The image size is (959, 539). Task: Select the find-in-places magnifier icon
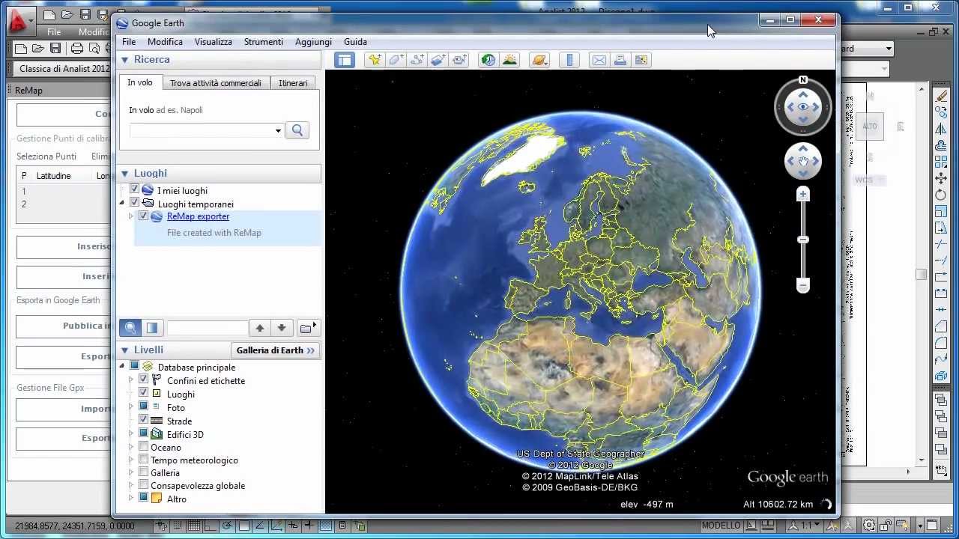(130, 328)
